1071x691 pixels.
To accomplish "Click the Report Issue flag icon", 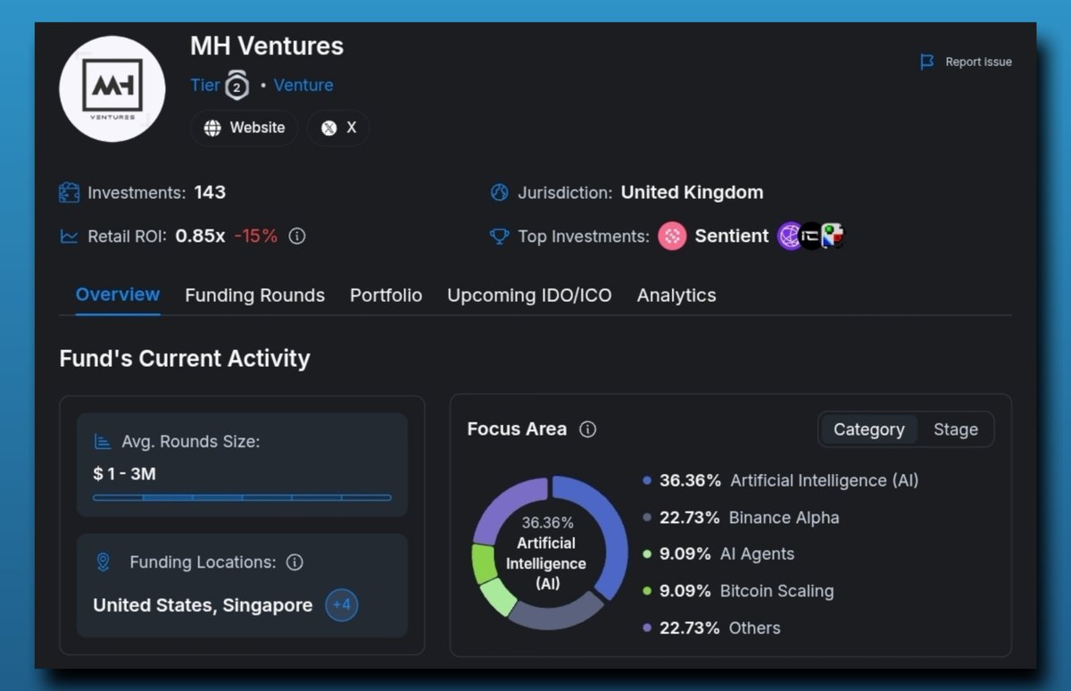I will click(x=927, y=62).
